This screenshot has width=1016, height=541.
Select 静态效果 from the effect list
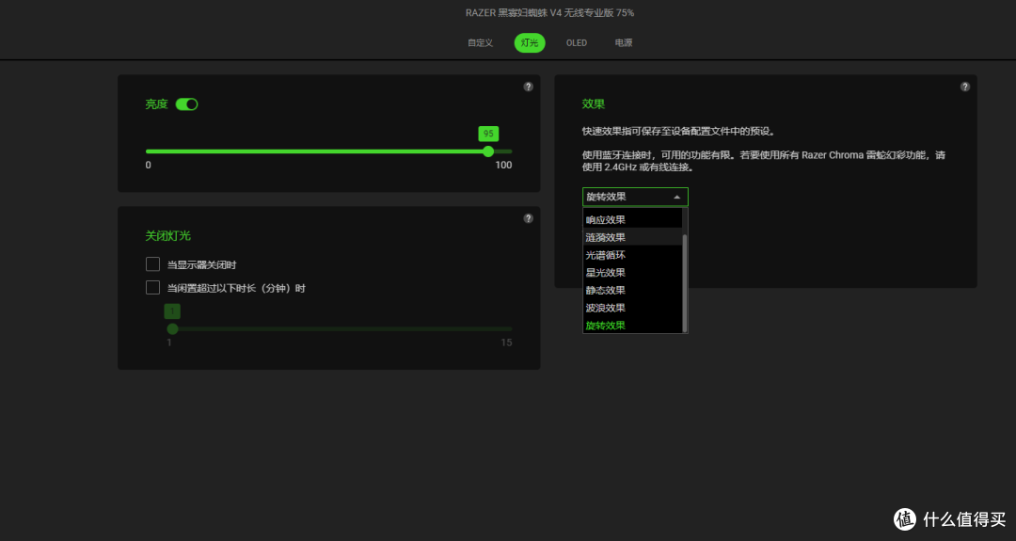(632, 290)
